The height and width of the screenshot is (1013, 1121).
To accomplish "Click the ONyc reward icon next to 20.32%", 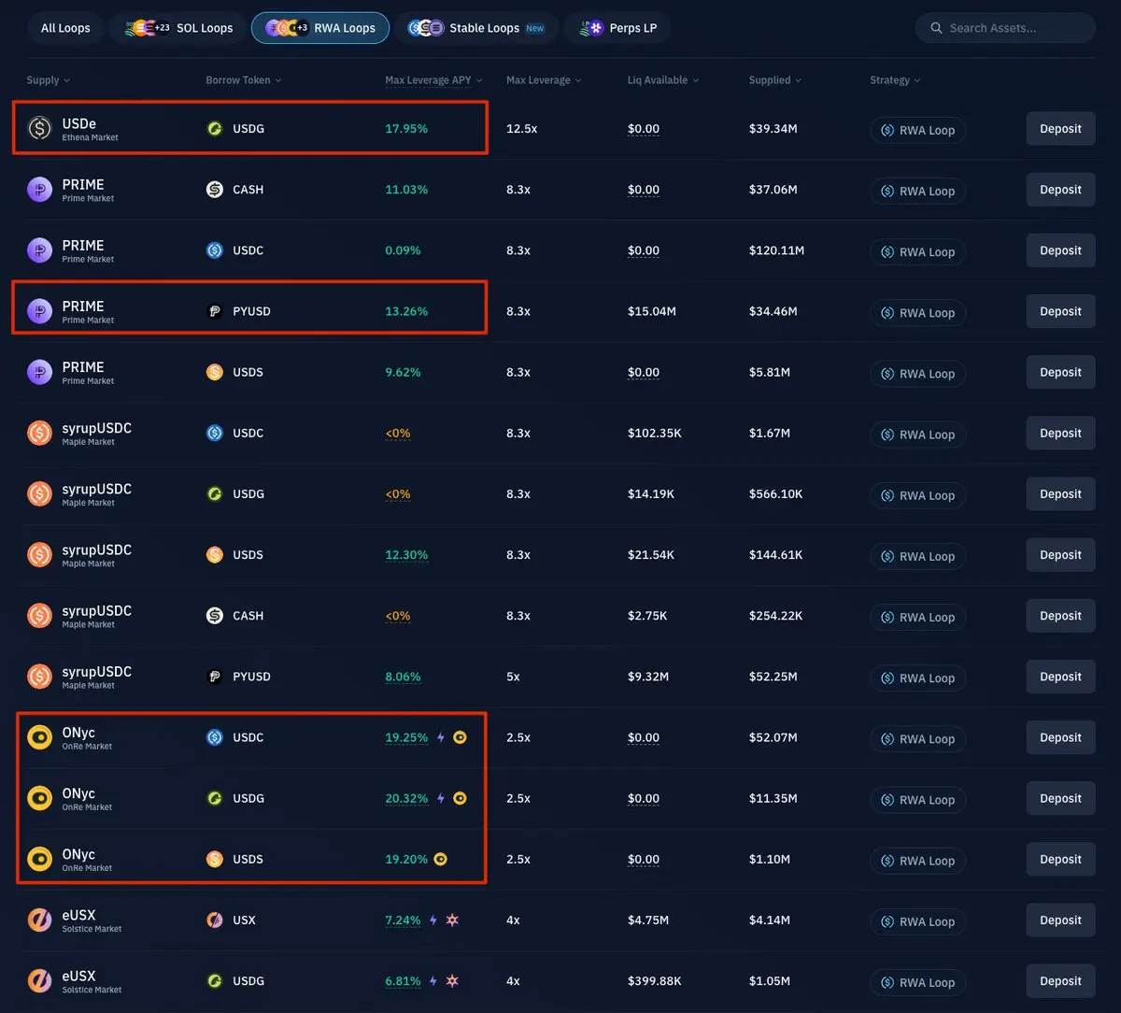I will tap(460, 798).
